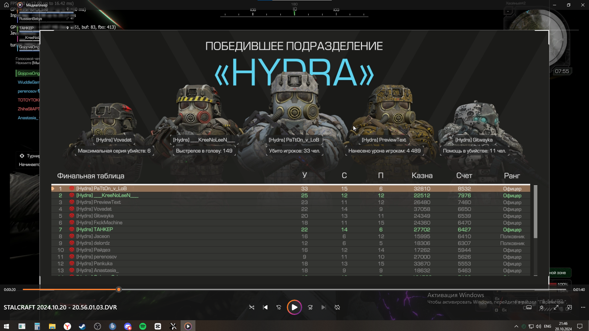Open Windows Start menu

tap(6, 326)
